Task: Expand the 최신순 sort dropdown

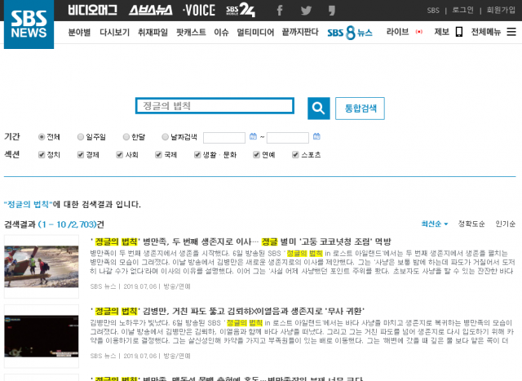Action: click(x=434, y=224)
